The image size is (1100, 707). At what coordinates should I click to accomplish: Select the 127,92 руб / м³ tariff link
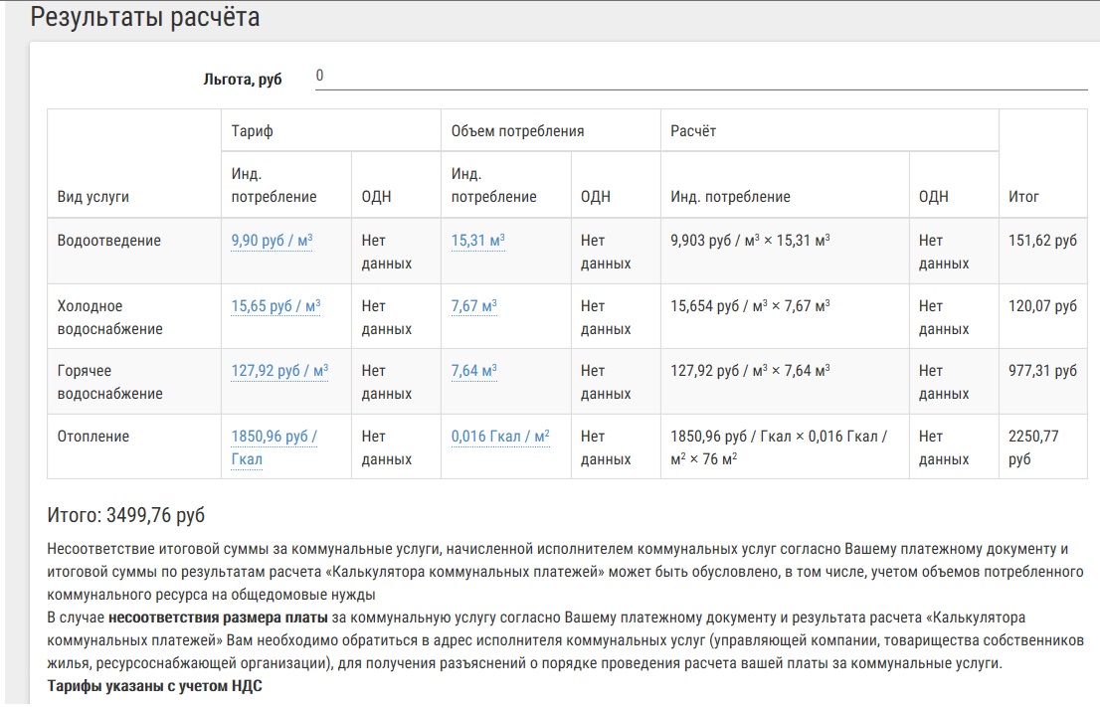[x=279, y=371]
